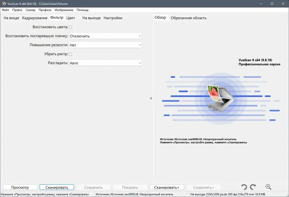
Task: Switch to the «Цвет» tab
Action: [x=70, y=18]
